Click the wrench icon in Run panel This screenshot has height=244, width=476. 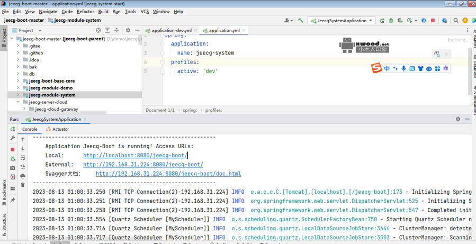pos(13,138)
